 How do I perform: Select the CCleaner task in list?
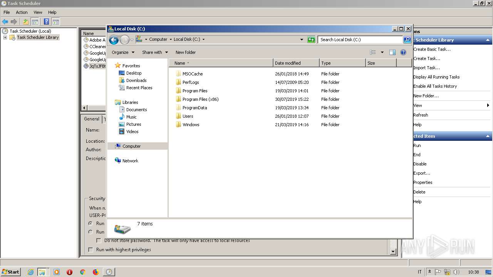coord(94,47)
